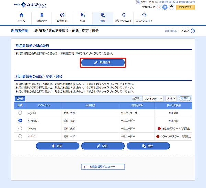The width and height of the screenshot is (206, 188).
Task: Click the 確認用パスワード利用停止 status text
Action: pos(175,129)
